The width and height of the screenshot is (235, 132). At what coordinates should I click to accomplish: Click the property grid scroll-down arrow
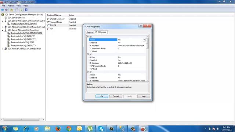coord(147,80)
